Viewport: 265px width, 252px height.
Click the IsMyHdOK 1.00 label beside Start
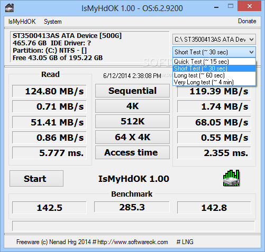134,179
